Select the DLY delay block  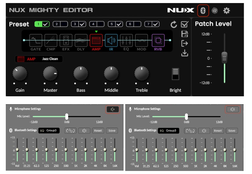click(x=81, y=40)
